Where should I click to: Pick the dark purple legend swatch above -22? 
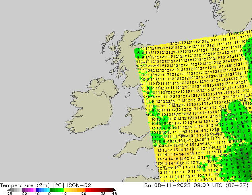(23, 190)
